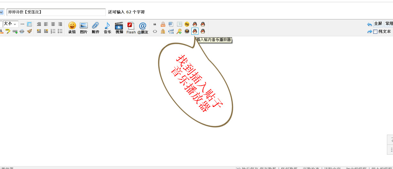Click the padlock hidden-content icon
This screenshot has width=393, height=169.
[x=163, y=31]
